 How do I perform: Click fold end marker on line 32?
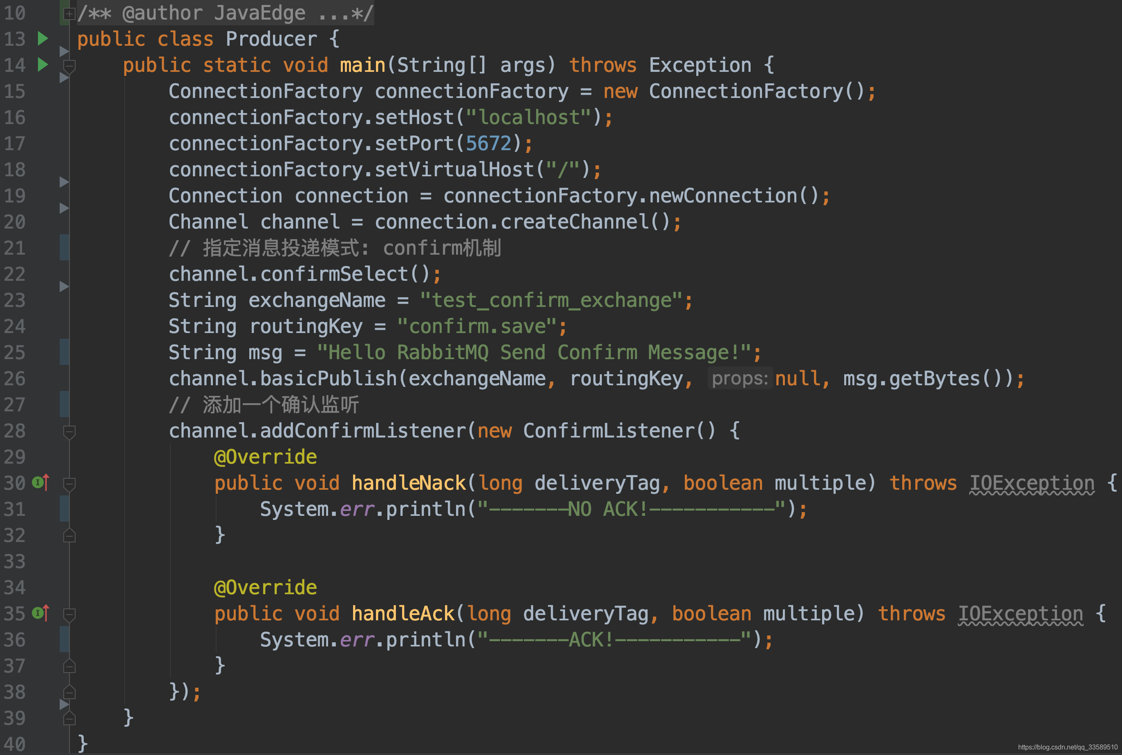pos(69,535)
